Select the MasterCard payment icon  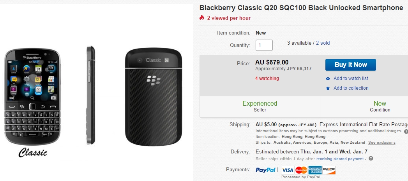pos(301,170)
